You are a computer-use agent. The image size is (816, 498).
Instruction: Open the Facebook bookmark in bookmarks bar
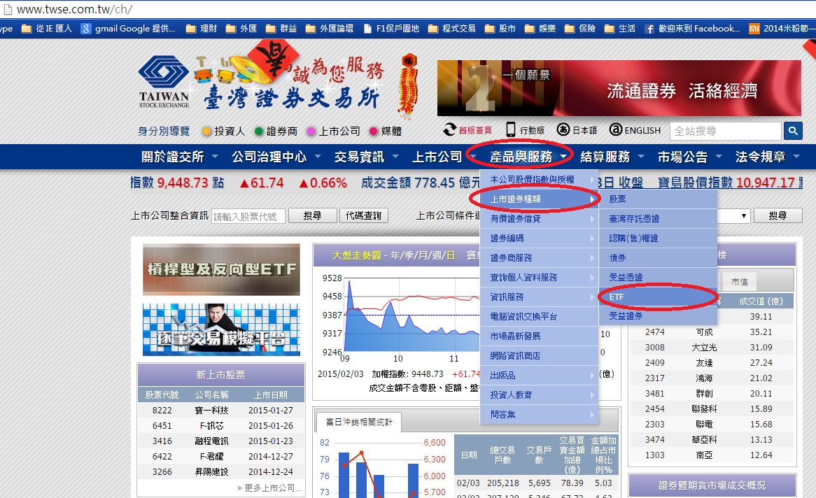tap(691, 29)
